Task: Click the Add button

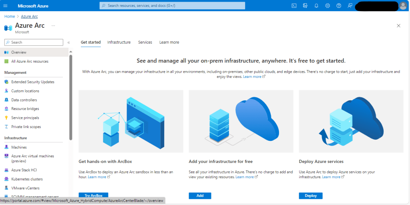Action: pyautogui.click(x=200, y=196)
